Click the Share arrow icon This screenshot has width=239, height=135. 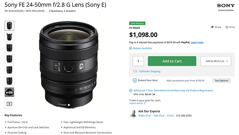212,27
